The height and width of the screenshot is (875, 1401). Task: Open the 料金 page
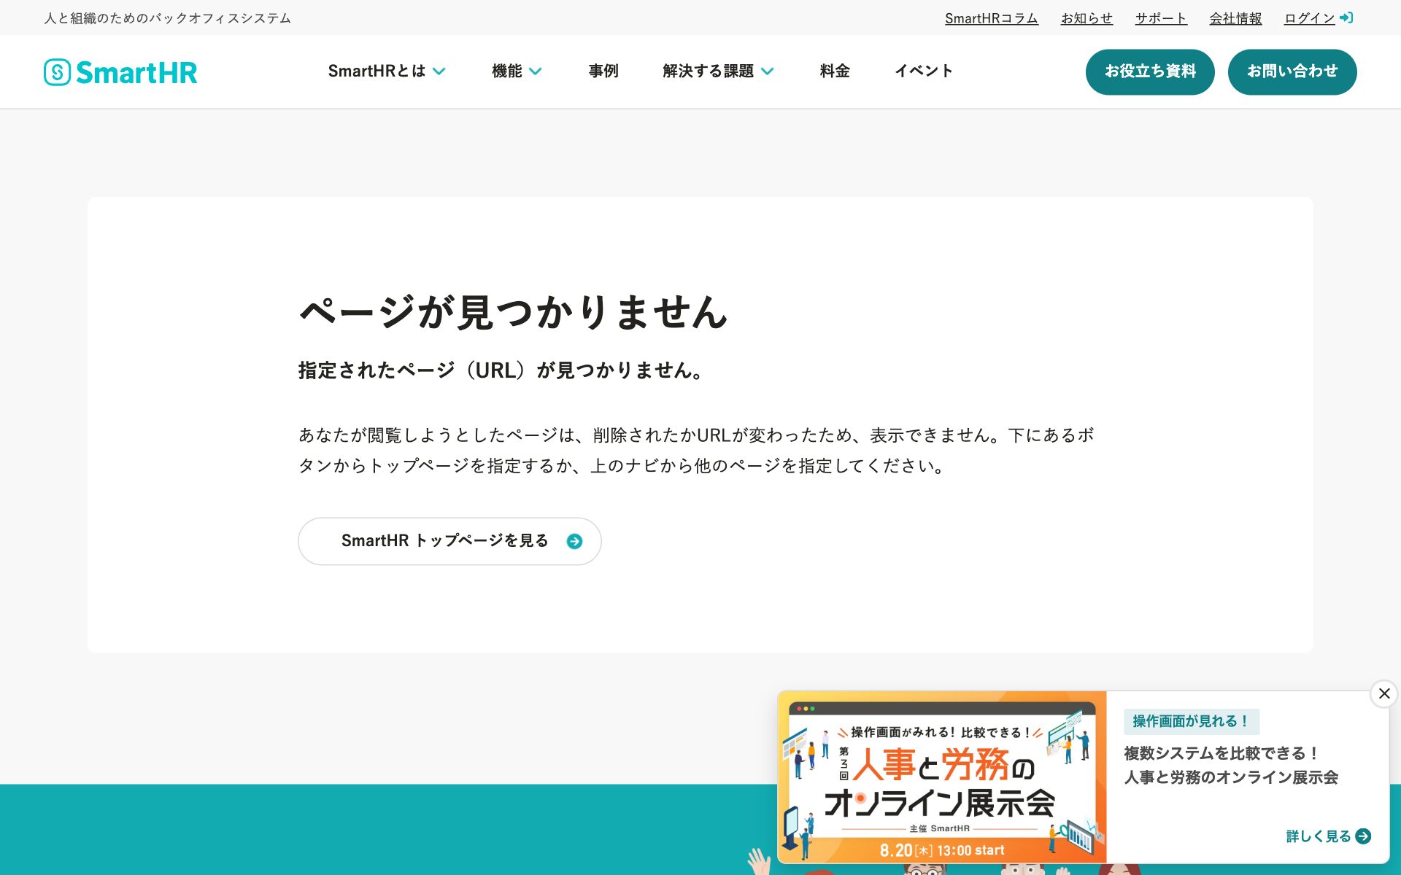835,71
